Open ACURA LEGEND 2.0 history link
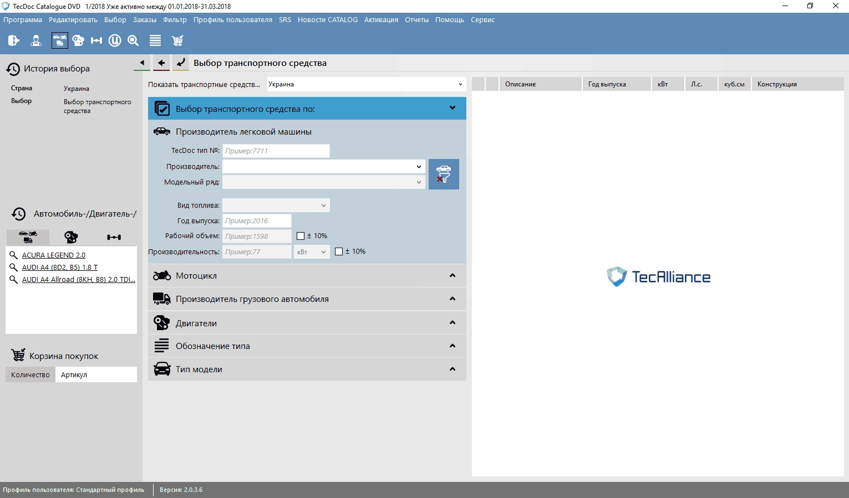 tap(54, 255)
